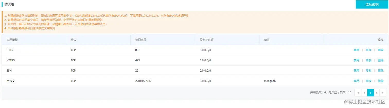Go to previous page using ‹ button
This screenshot has width=389, height=108.
pyautogui.click(x=364, y=93)
